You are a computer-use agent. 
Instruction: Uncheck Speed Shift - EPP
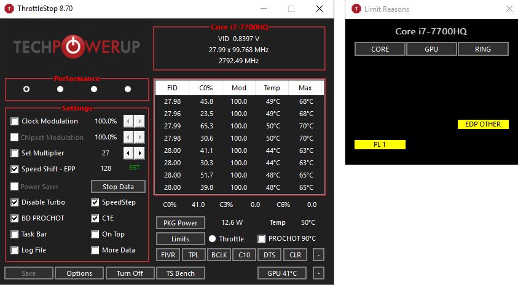coord(15,169)
